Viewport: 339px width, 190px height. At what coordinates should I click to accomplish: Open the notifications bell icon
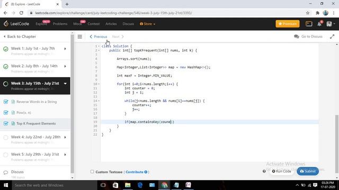(319, 24)
